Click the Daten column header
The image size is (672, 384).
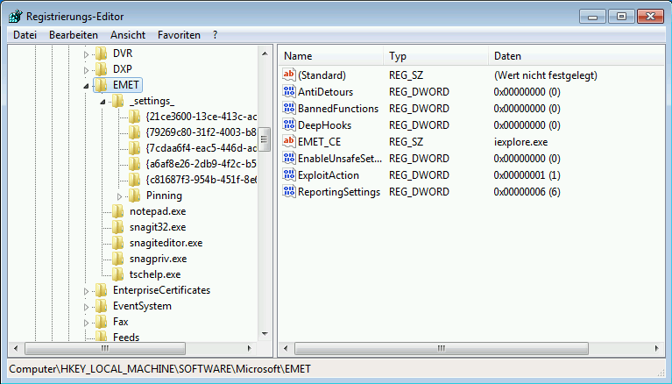pos(508,55)
